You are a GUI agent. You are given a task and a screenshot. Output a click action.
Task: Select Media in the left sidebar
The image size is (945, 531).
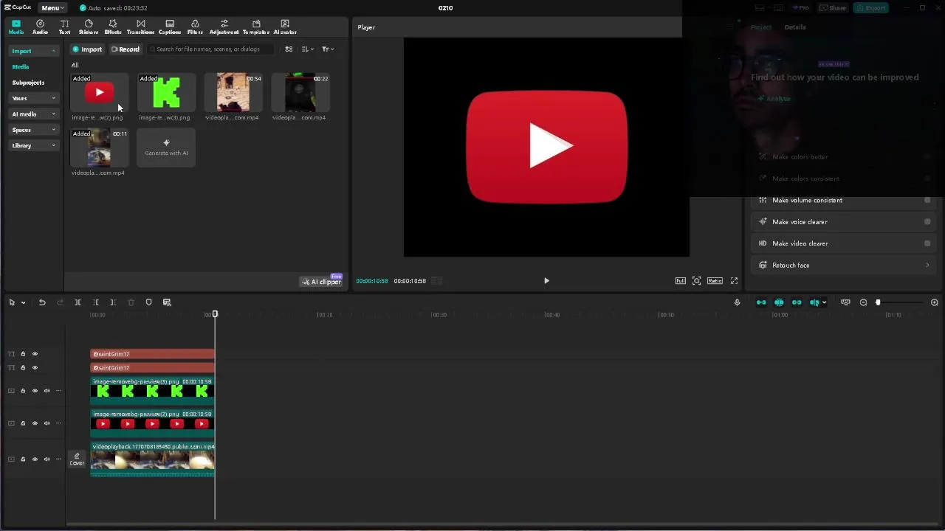click(x=21, y=66)
